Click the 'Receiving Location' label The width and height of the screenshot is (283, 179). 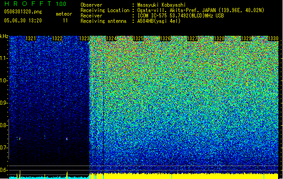coord(105,10)
